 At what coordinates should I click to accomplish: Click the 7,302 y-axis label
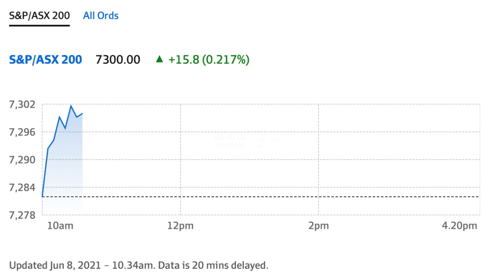(22, 105)
